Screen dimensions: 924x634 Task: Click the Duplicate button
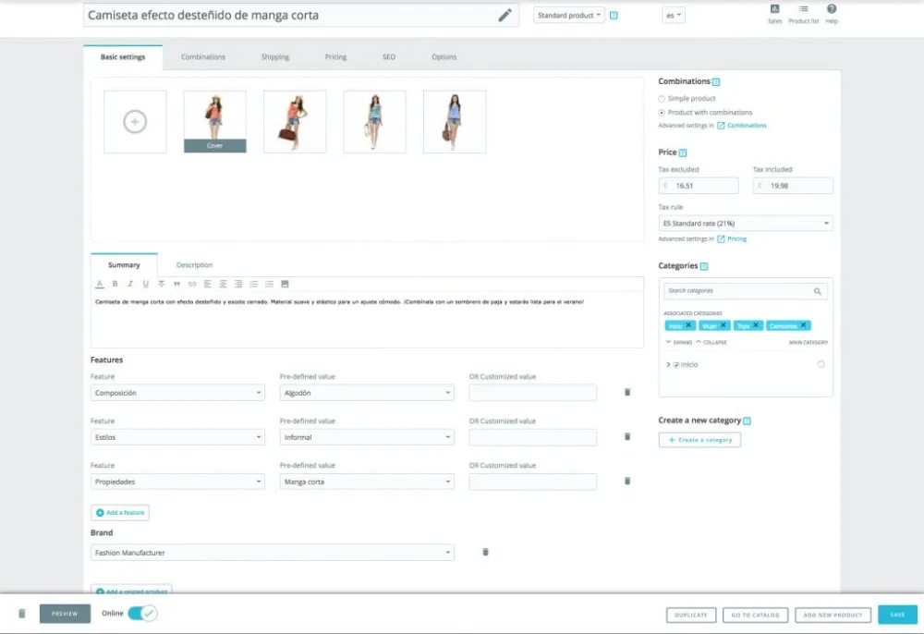coord(690,616)
